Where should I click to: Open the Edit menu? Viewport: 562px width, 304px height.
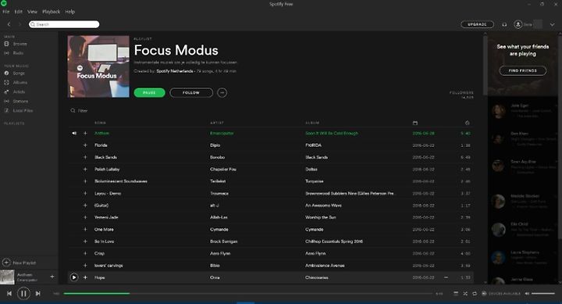[18, 12]
